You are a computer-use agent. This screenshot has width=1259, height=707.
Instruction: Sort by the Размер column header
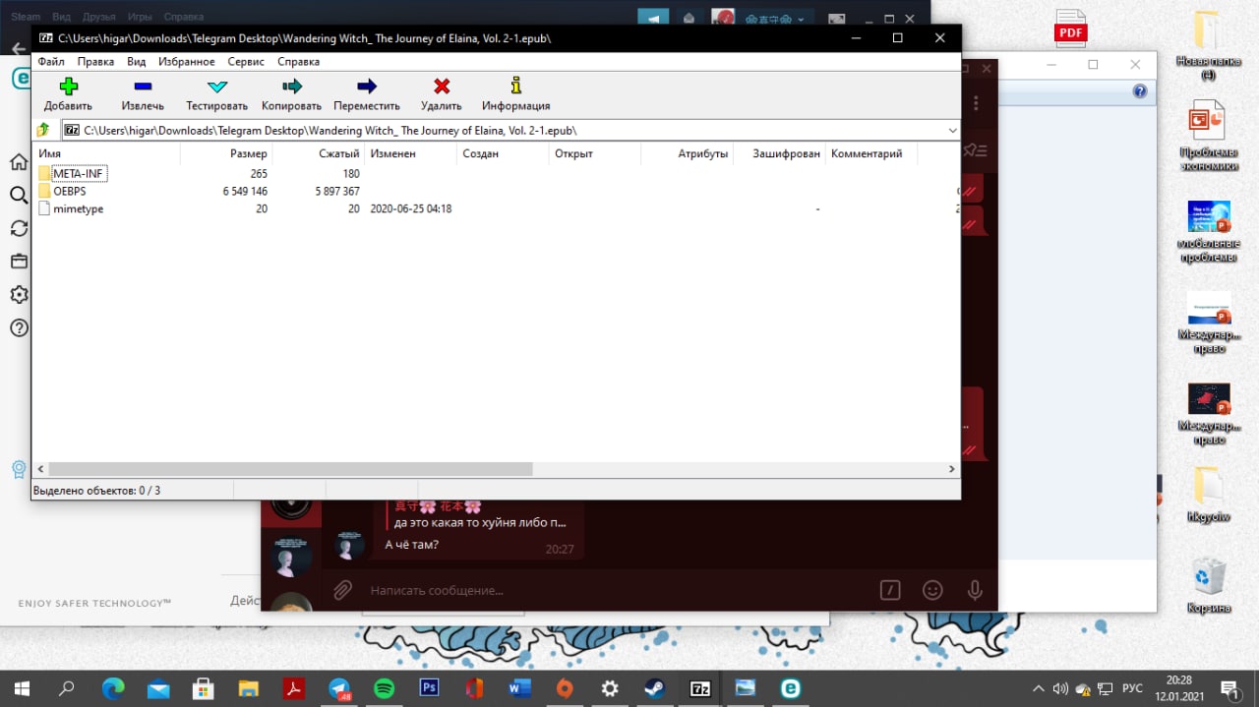tap(226, 153)
